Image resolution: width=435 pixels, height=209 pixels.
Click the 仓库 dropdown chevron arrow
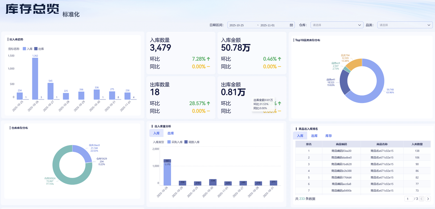point(360,25)
